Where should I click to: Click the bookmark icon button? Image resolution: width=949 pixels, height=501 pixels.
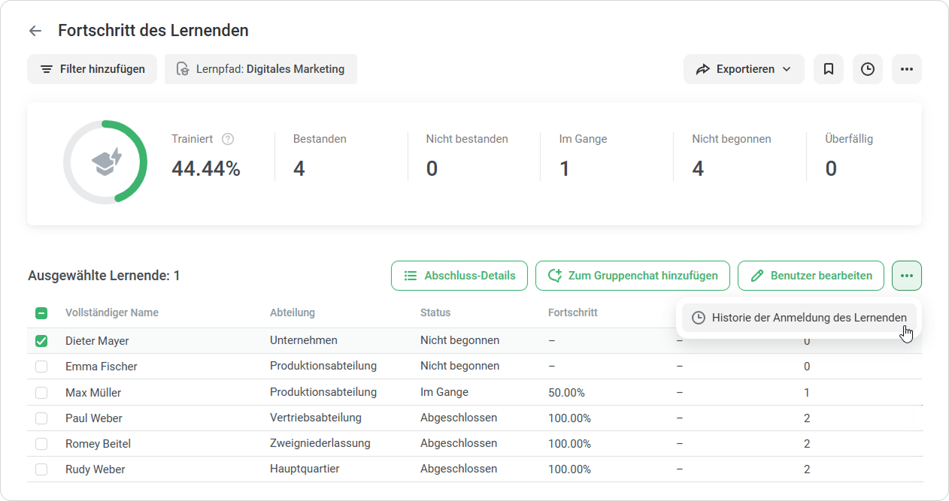pos(829,69)
